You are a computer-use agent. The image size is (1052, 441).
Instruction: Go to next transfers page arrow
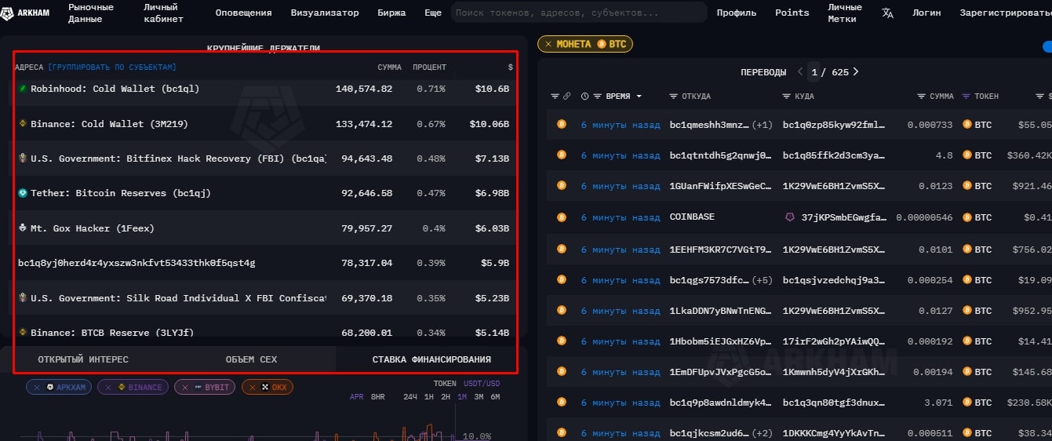tap(856, 71)
